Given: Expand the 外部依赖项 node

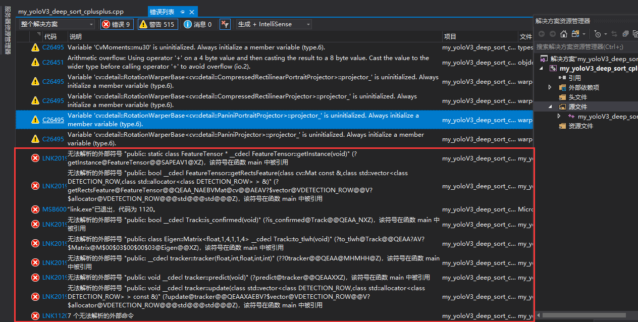Looking at the screenshot, I should [x=551, y=87].
